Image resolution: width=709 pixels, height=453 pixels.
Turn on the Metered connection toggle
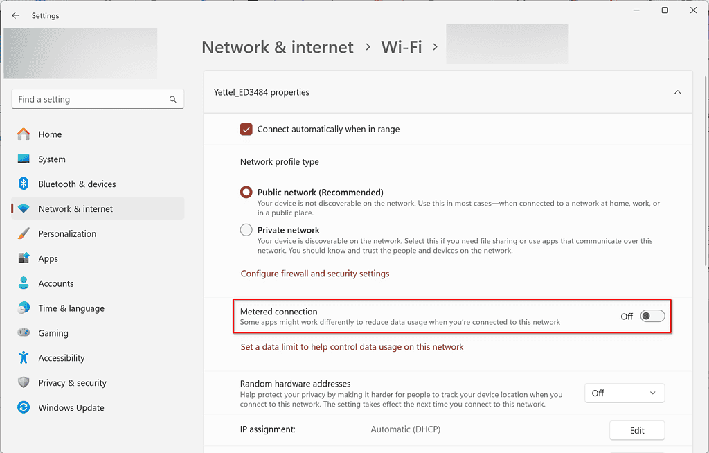click(652, 317)
